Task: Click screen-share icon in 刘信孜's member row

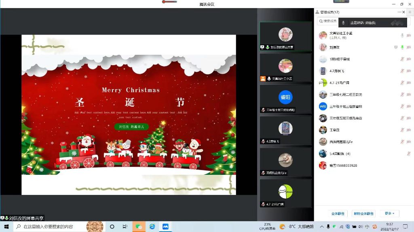Action: pos(396,47)
